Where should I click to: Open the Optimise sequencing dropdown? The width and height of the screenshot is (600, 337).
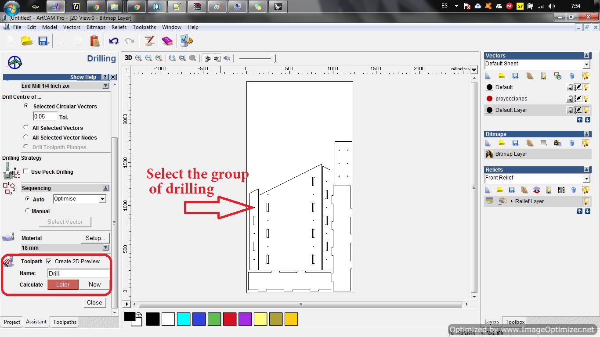click(102, 199)
